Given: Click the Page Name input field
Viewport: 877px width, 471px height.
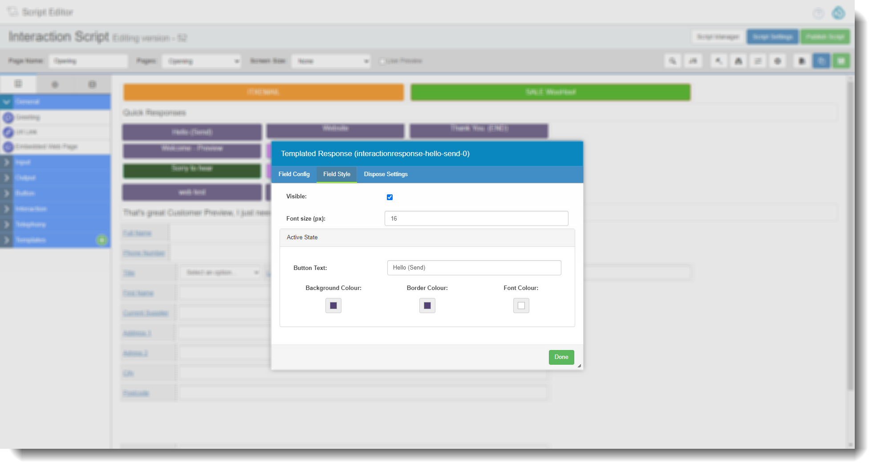Looking at the screenshot, I should tap(89, 61).
